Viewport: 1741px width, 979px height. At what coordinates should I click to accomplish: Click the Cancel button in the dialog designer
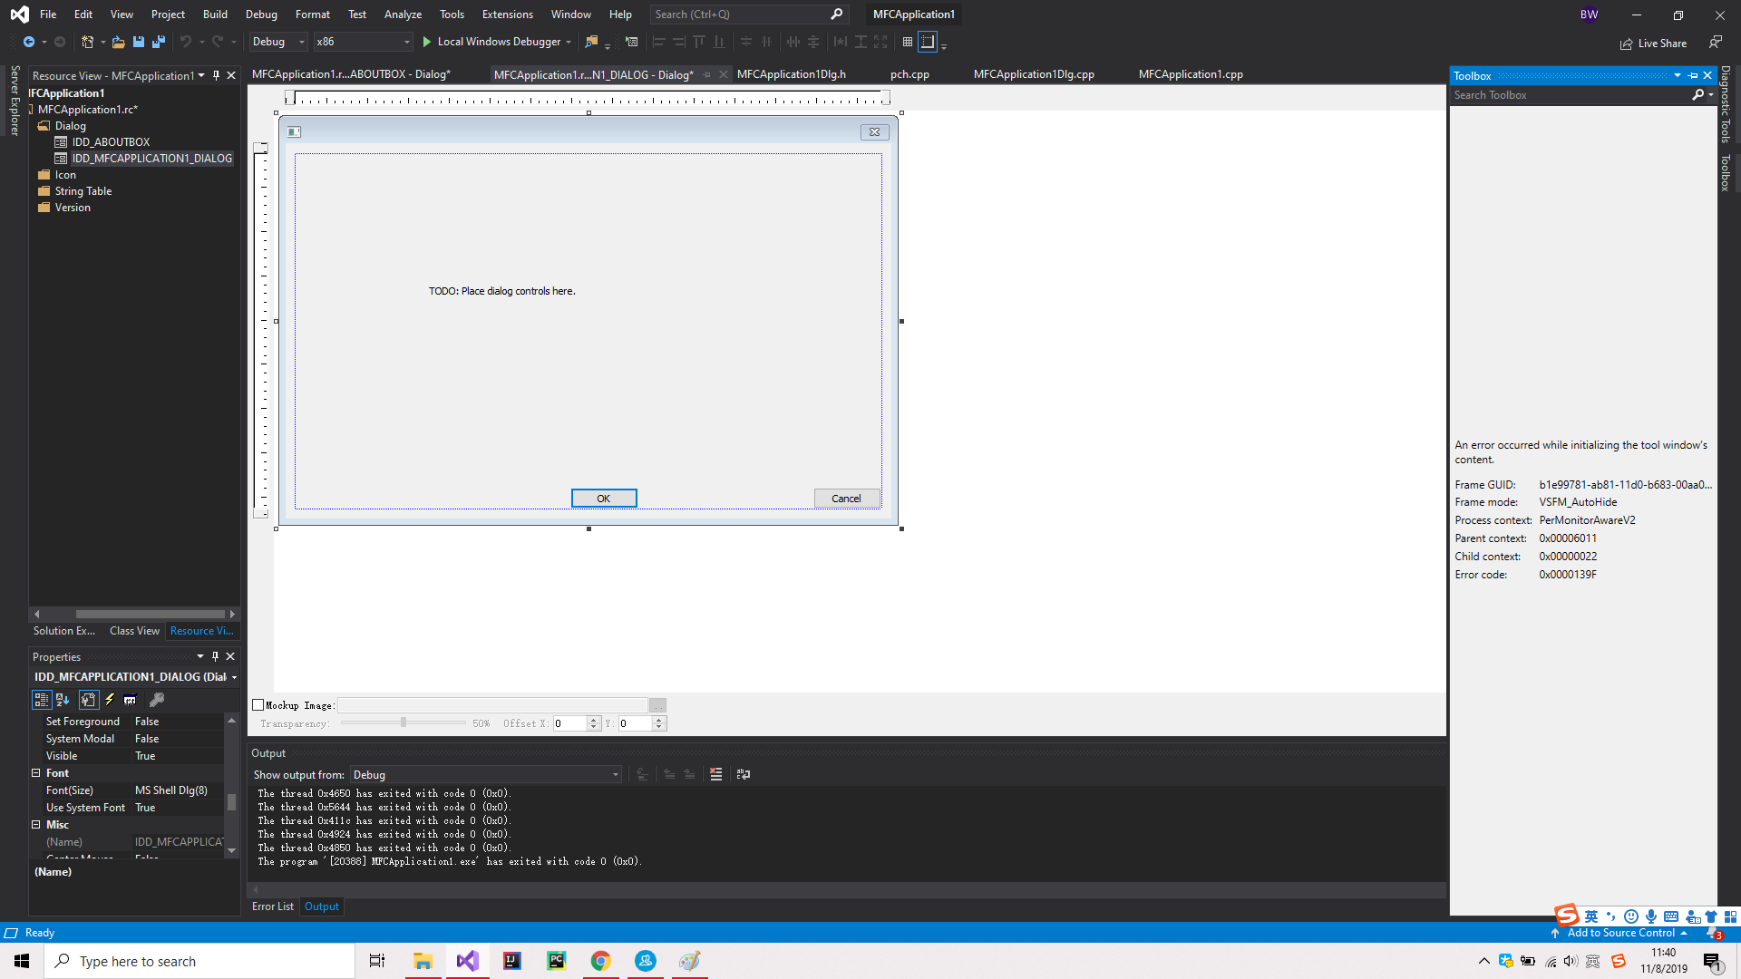(x=847, y=499)
